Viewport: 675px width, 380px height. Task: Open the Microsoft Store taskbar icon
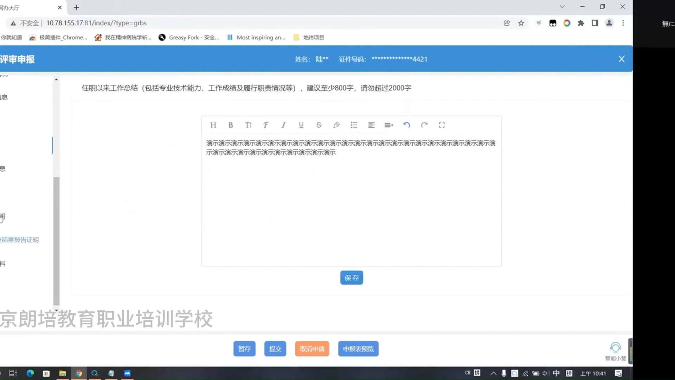46,373
